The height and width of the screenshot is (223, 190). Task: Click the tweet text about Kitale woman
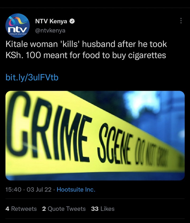(86, 49)
